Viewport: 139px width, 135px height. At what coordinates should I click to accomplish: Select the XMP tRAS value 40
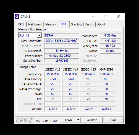click(x=106, y=94)
